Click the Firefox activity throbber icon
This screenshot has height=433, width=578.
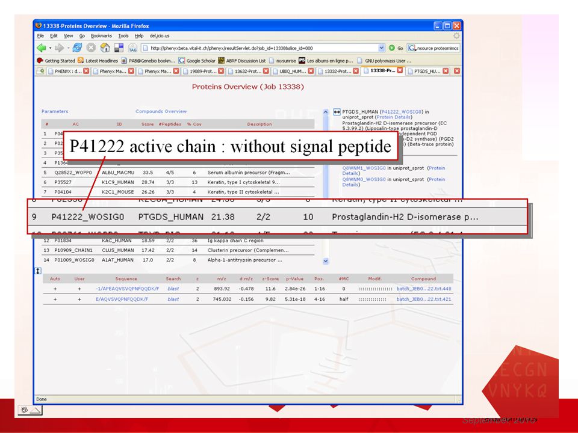456,35
